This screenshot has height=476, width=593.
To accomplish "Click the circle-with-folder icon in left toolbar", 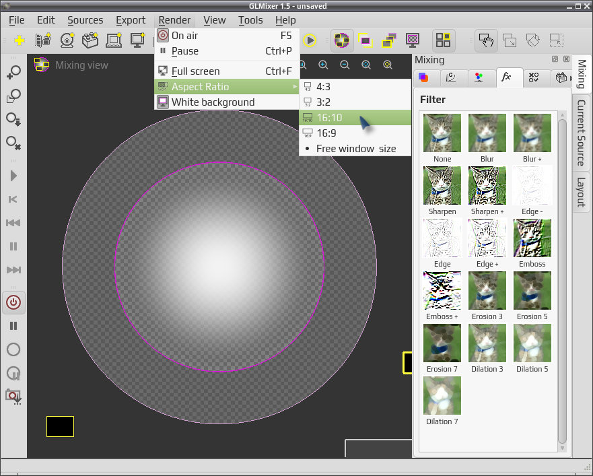I will 13,96.
